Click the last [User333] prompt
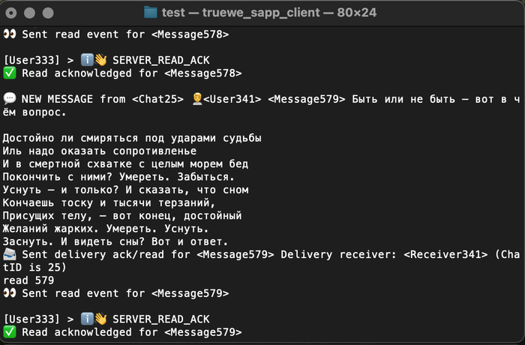 pos(31,319)
